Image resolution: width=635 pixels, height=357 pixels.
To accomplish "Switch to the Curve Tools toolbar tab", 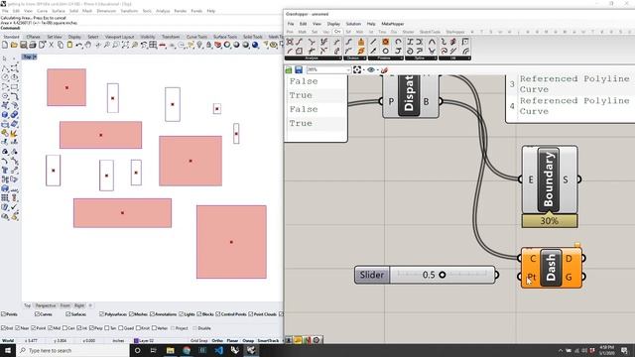I will 196,37.
